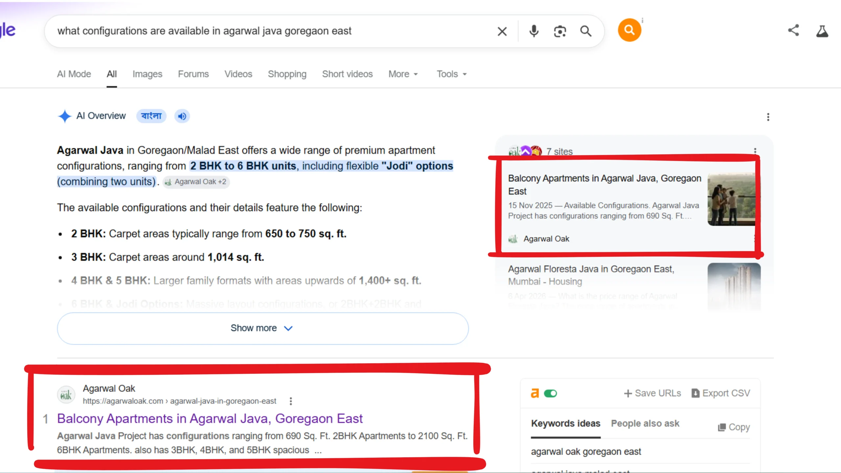Switch to Short videos tab

[348, 74]
